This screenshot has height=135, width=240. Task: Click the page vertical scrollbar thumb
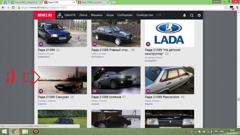238,99
